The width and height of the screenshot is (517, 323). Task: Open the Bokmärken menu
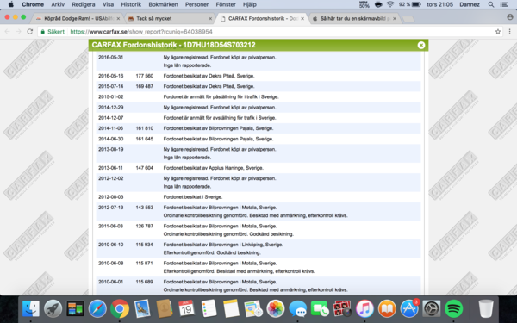163,4
